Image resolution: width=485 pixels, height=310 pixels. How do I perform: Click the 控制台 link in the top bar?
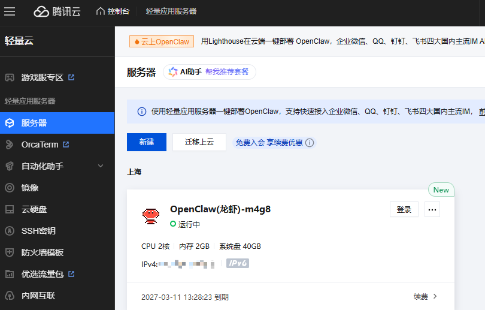(119, 11)
